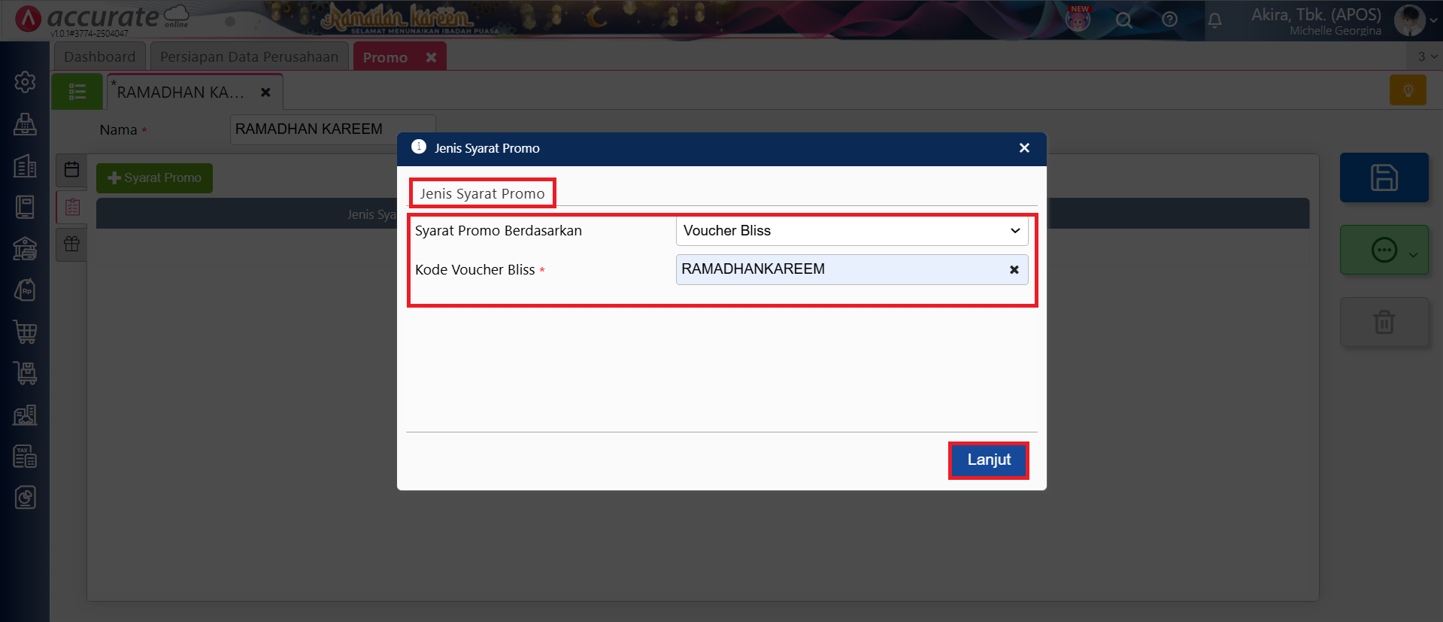Image resolution: width=1443 pixels, height=622 pixels.
Task: Close the Jenis Syarat Promo dialog
Action: click(1023, 148)
